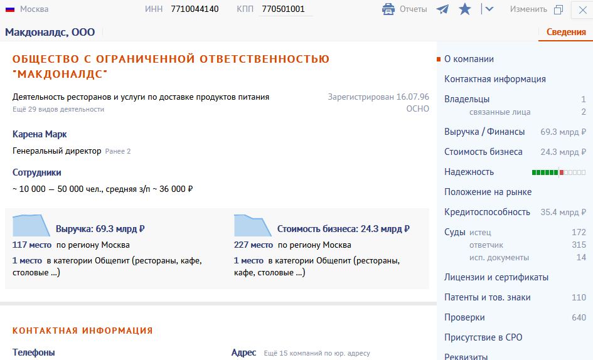Open 227 место business value ranking
The height and width of the screenshot is (360, 593).
pyautogui.click(x=254, y=245)
